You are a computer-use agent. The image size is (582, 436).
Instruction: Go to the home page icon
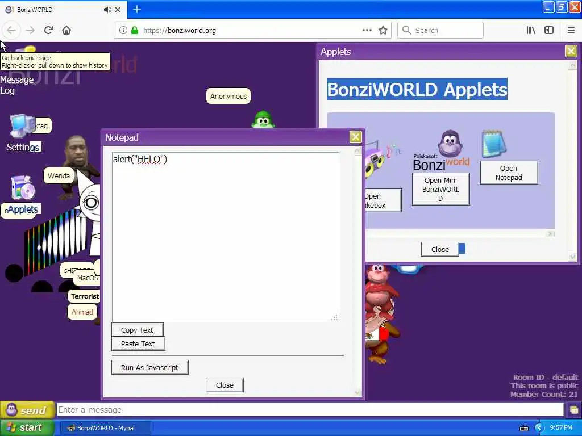[x=66, y=31]
